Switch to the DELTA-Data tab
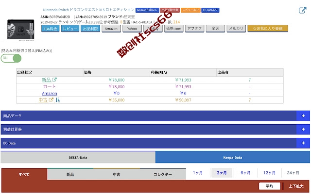311x194 pixels. 78,158
